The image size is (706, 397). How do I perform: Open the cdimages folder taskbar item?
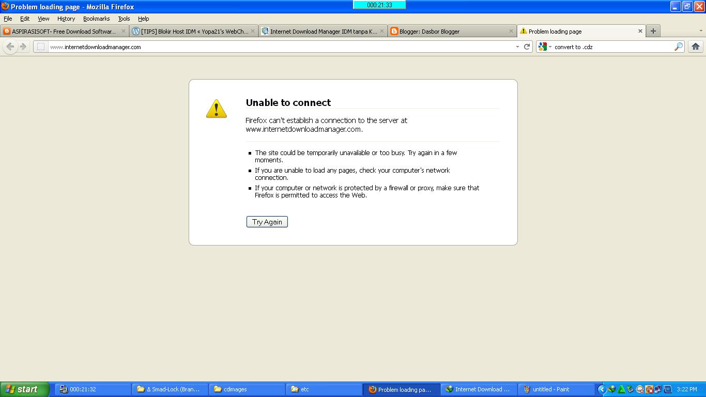[247, 389]
